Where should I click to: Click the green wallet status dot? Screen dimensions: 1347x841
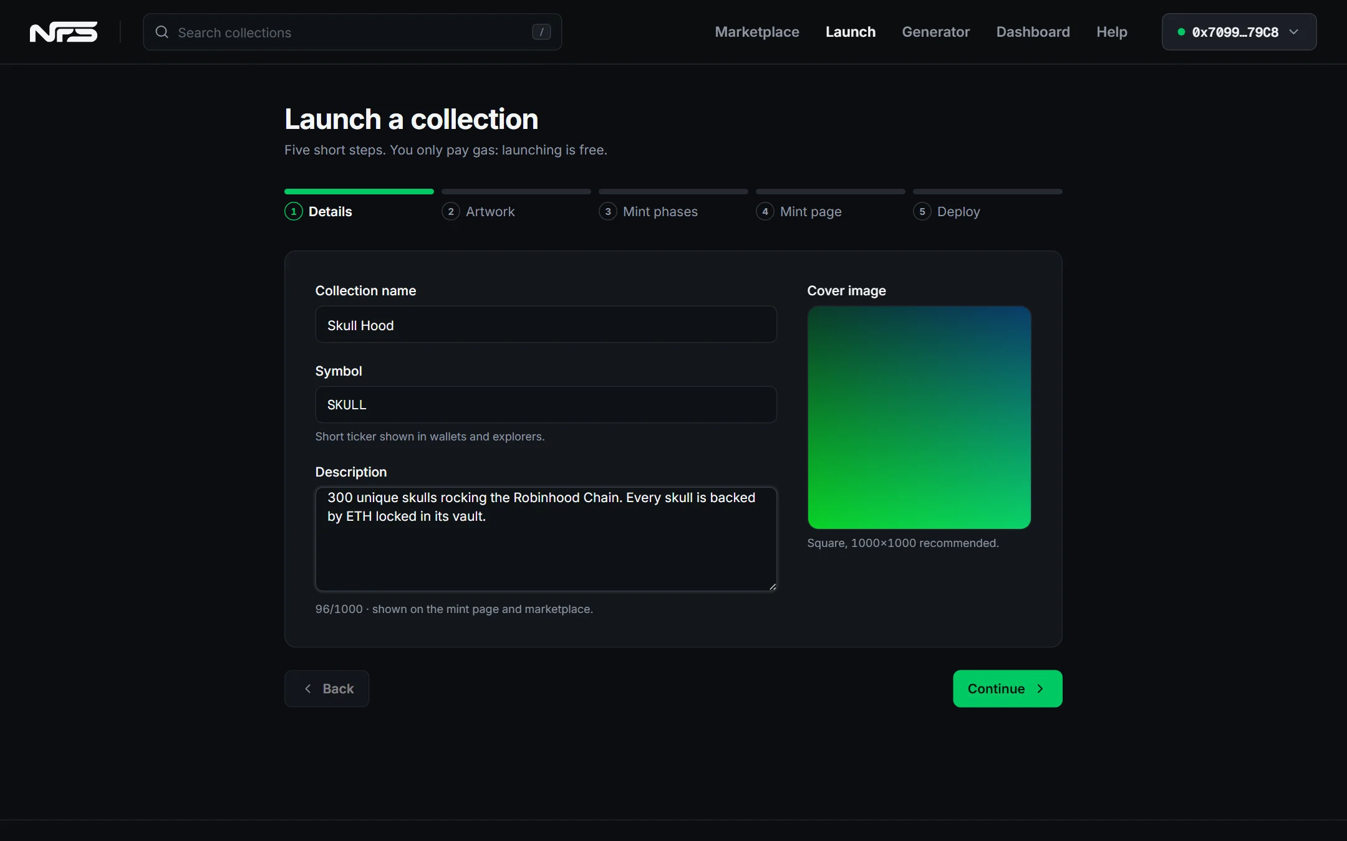tap(1181, 32)
